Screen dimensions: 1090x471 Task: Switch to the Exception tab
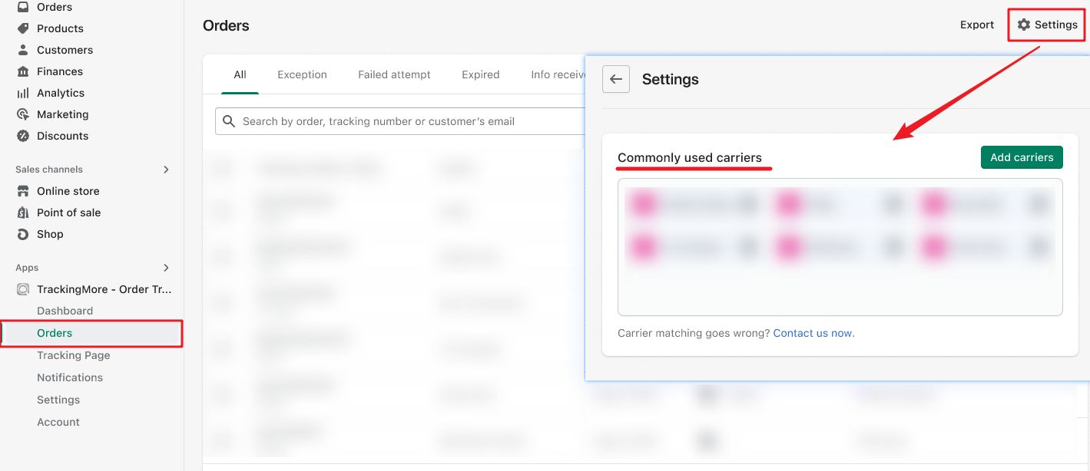(302, 74)
